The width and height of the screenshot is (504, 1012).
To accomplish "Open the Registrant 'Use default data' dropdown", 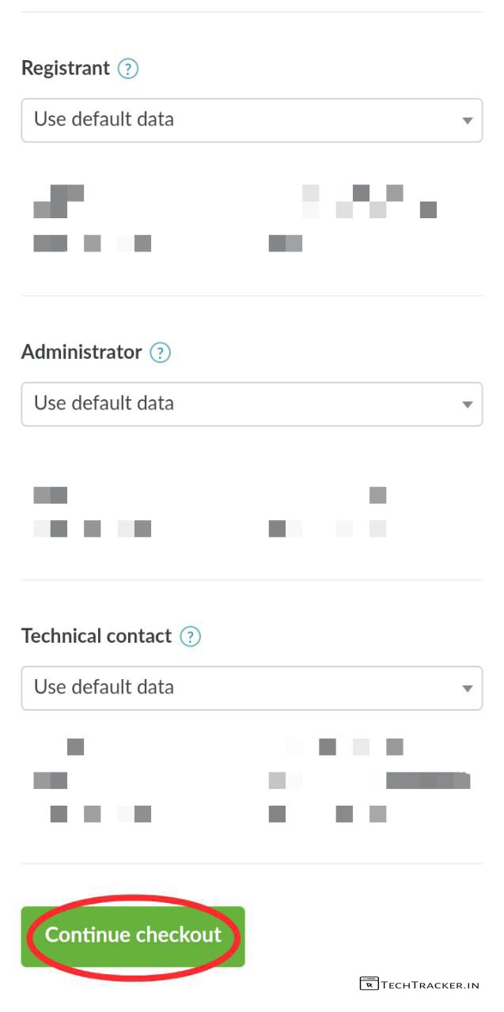I will (x=237, y=120).
